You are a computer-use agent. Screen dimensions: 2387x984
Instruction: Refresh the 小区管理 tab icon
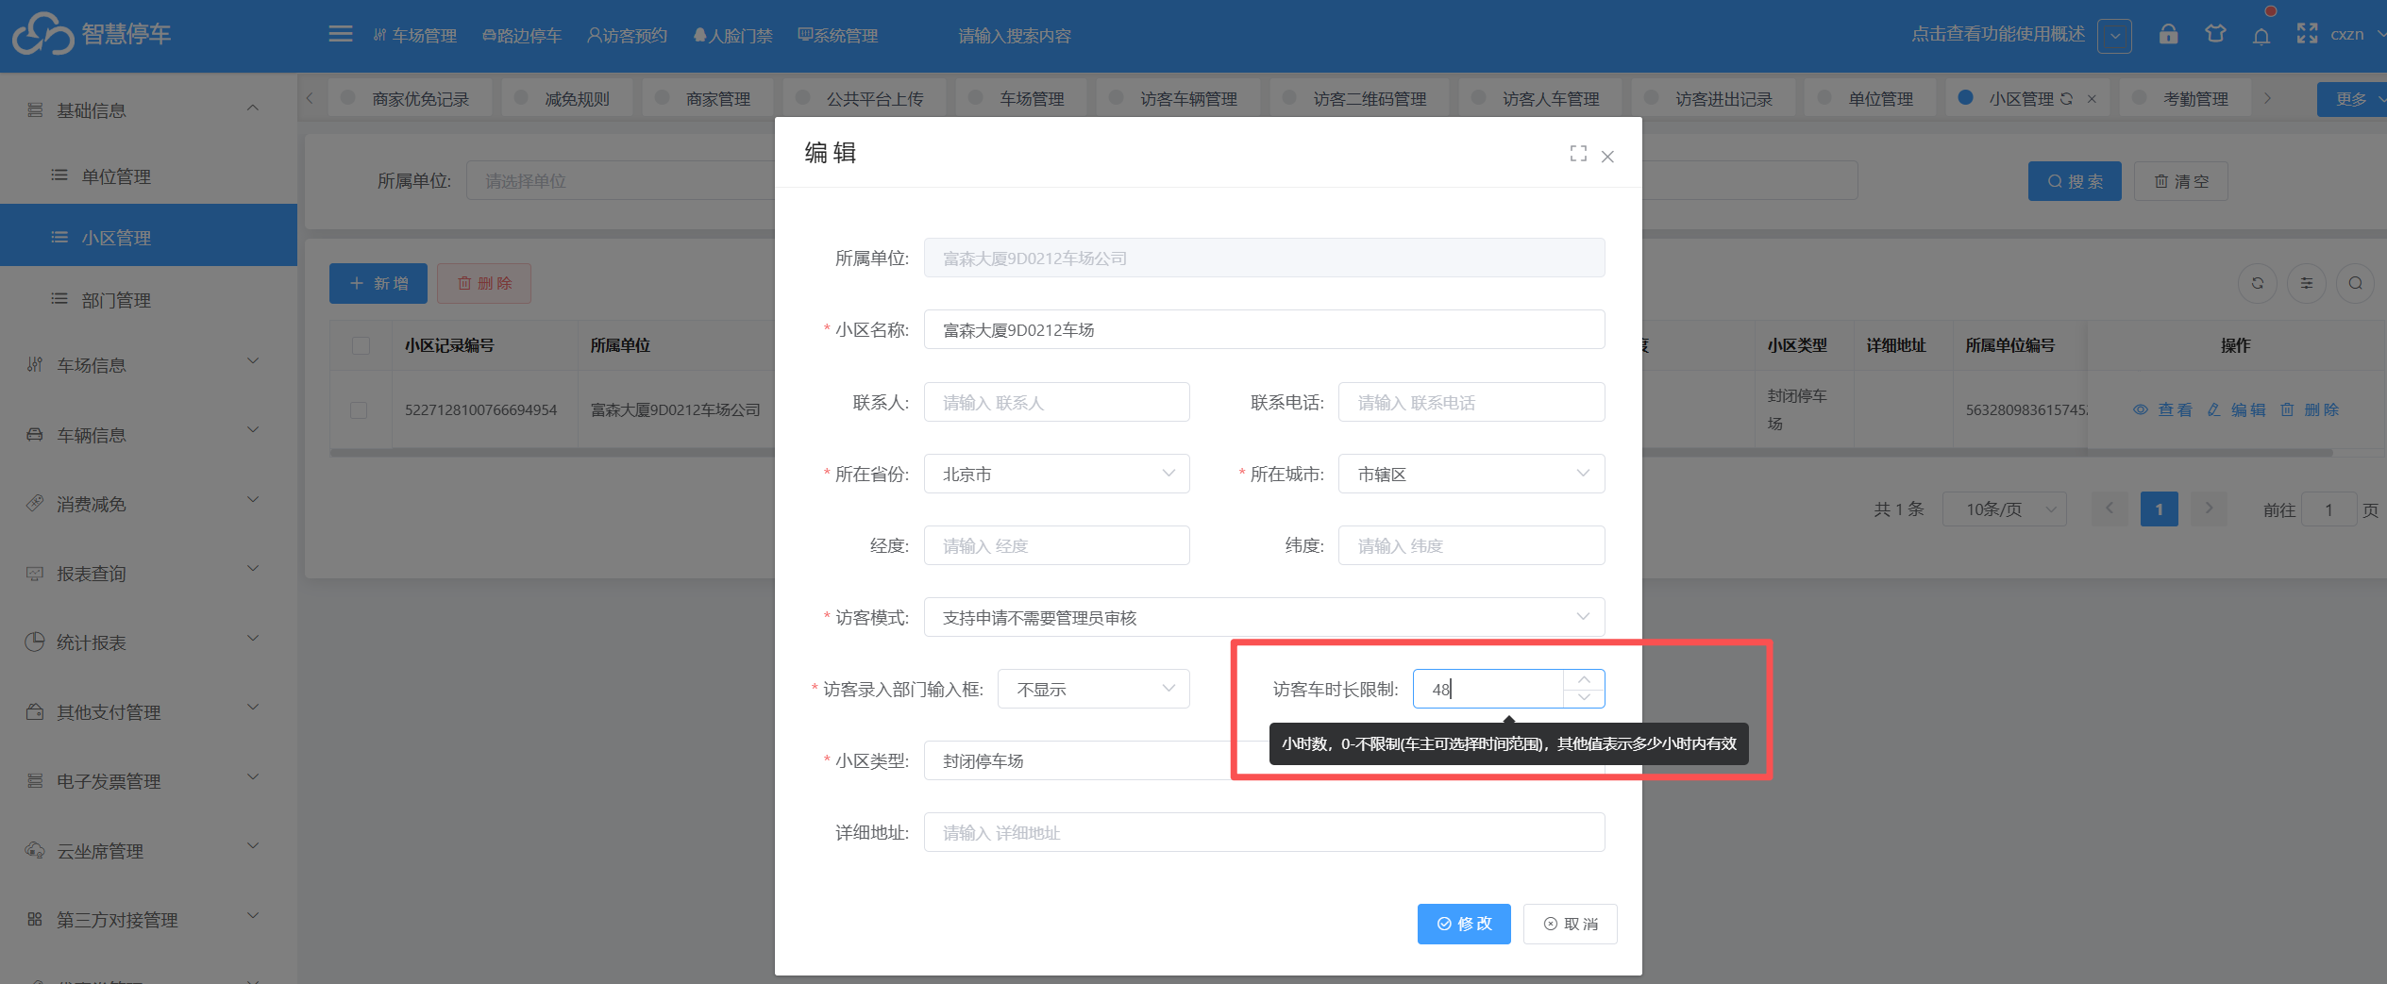(2066, 99)
